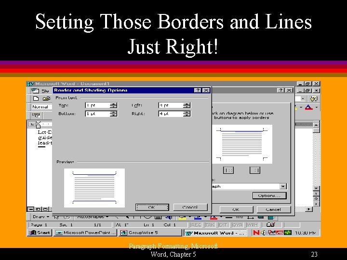Expand Draw toolbar Font Color dropdown arrow

(x=221, y=217)
